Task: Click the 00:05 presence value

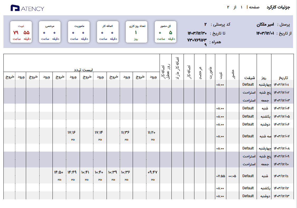Action: pyautogui.click(x=232, y=176)
